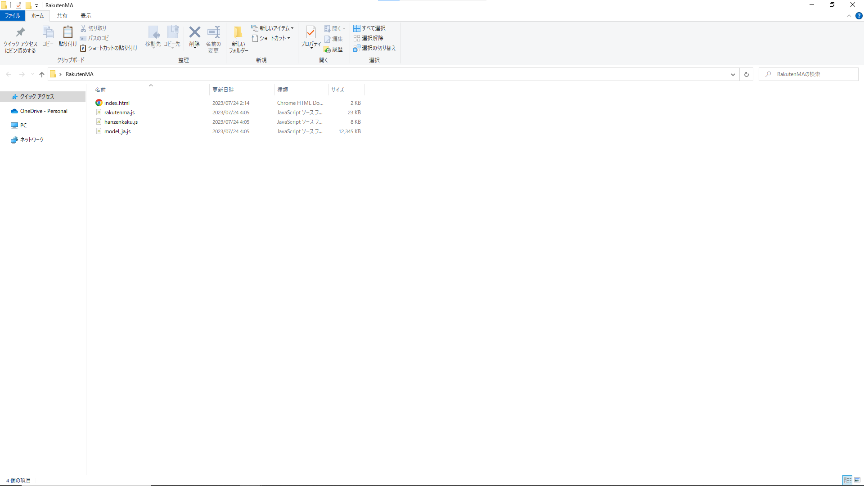
Task: Select the model_ja.js file
Action: coord(117,131)
